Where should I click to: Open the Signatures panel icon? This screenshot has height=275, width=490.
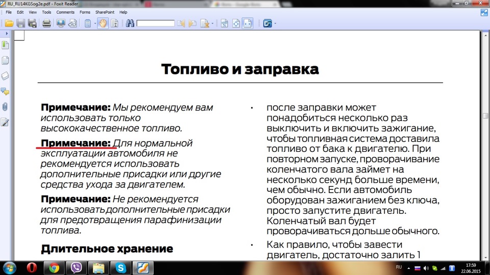click(5, 122)
